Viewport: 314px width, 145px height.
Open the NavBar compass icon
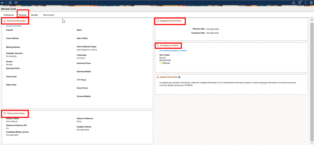tap(311, 3)
